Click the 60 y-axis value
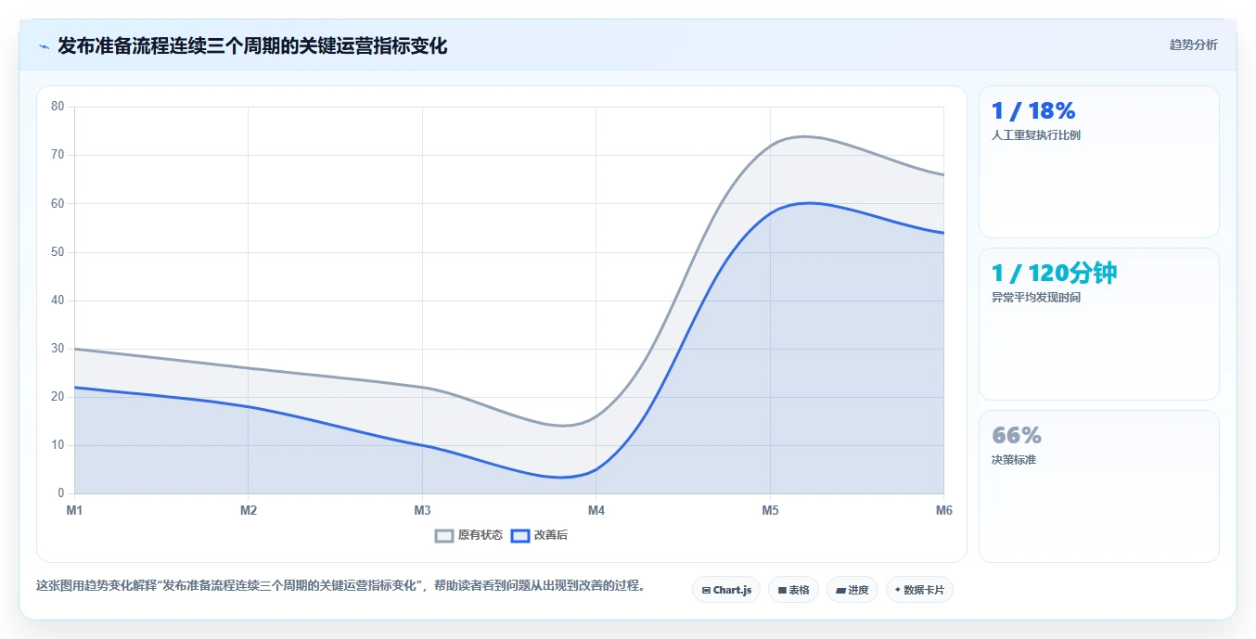 click(58, 203)
